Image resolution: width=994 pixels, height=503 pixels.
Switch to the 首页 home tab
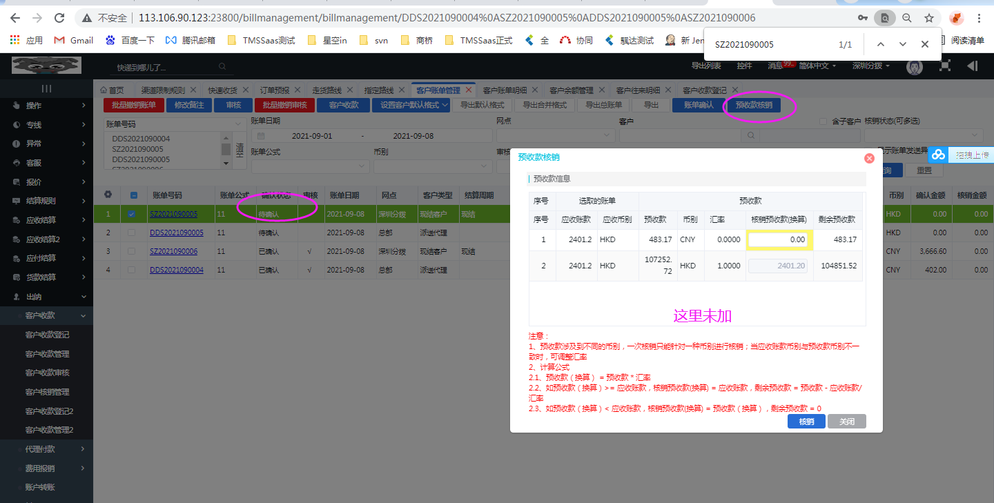point(112,90)
